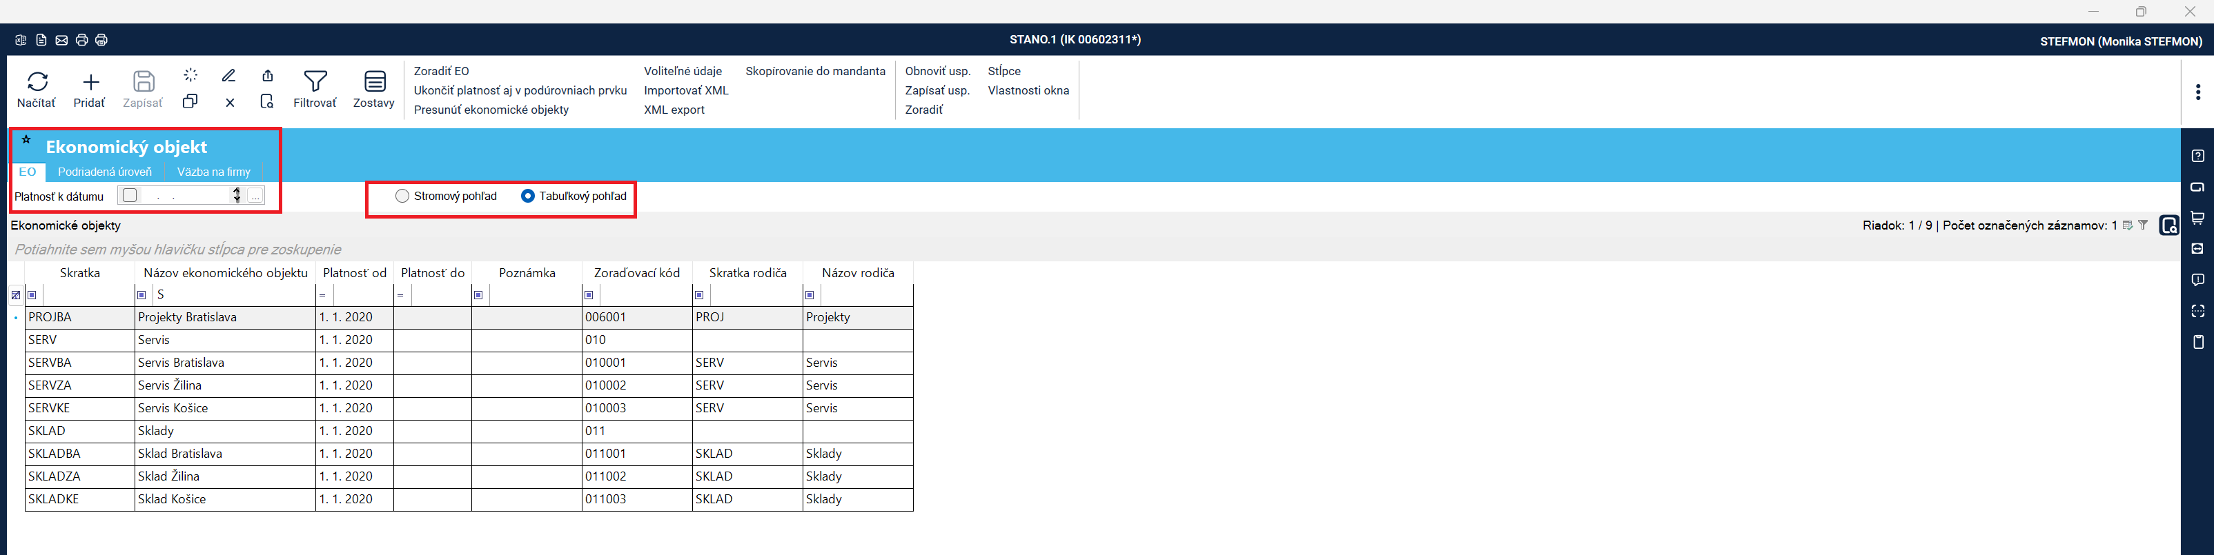
Task: Open the shopping cart sidebar icon
Action: tap(2197, 219)
